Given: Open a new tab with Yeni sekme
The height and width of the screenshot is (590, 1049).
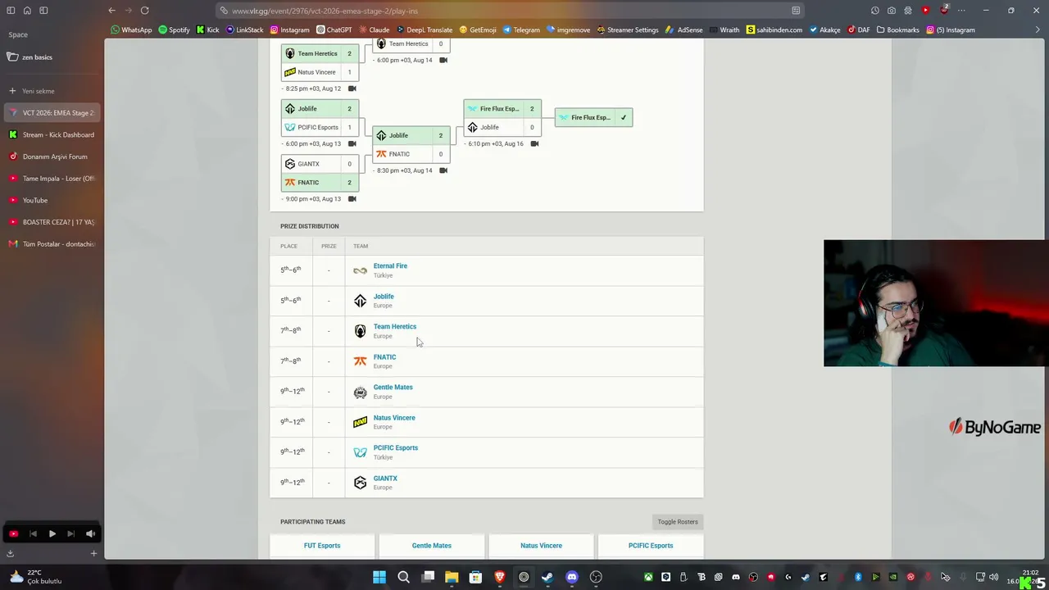Looking at the screenshot, I should tap(52, 91).
